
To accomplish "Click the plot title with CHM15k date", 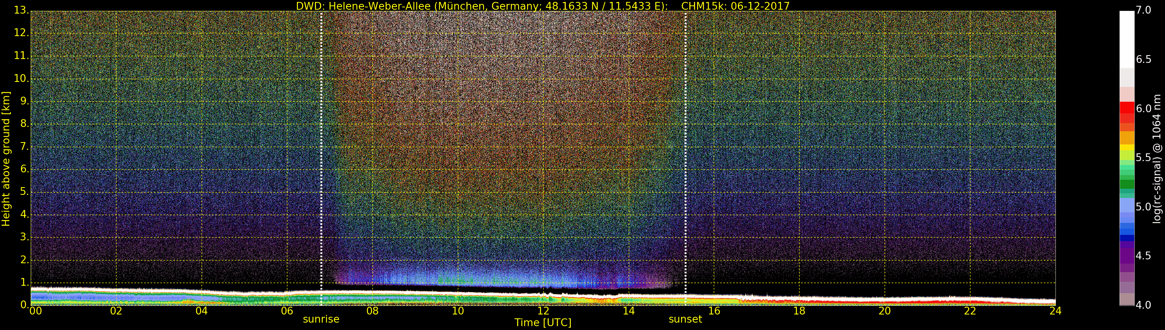I will 542,6.
